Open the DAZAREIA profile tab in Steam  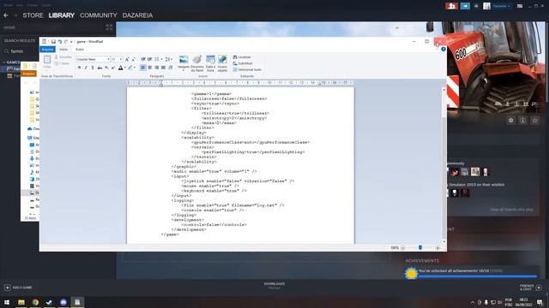(x=137, y=15)
